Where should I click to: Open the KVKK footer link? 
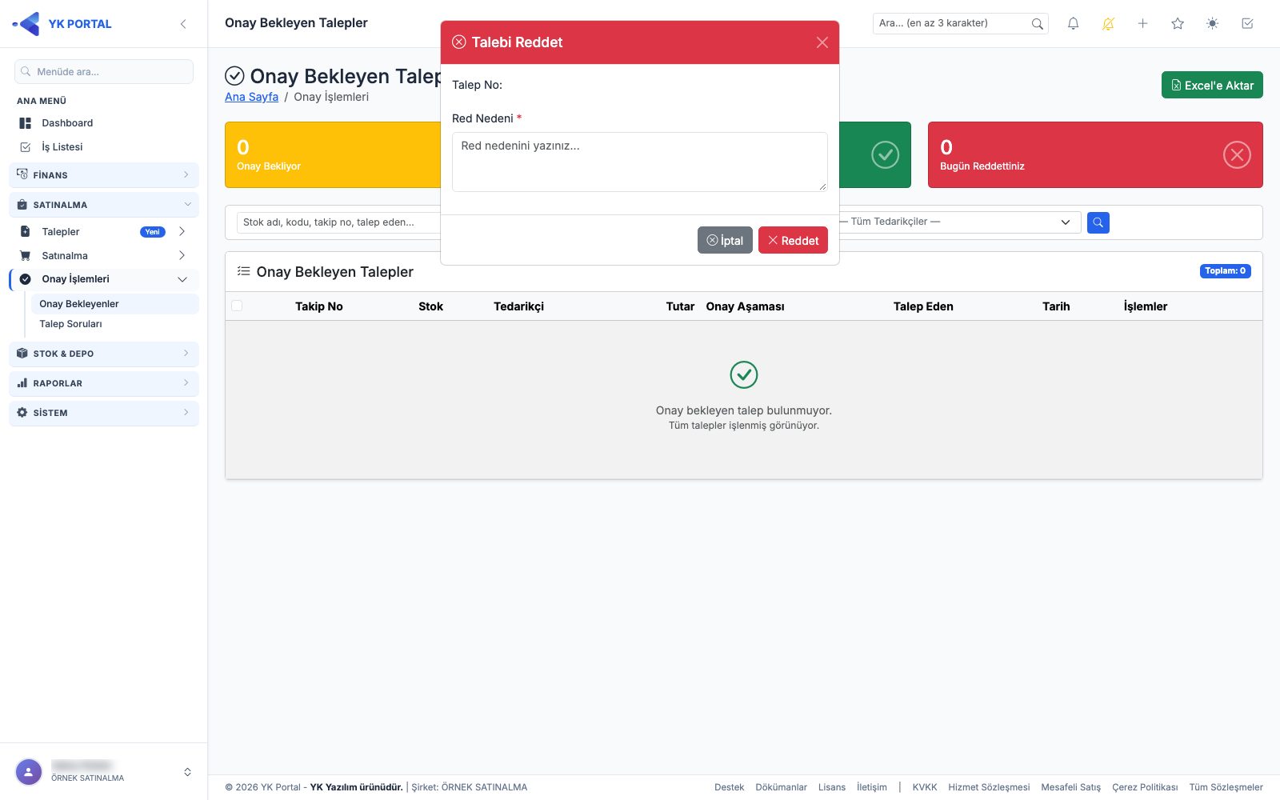tap(925, 787)
